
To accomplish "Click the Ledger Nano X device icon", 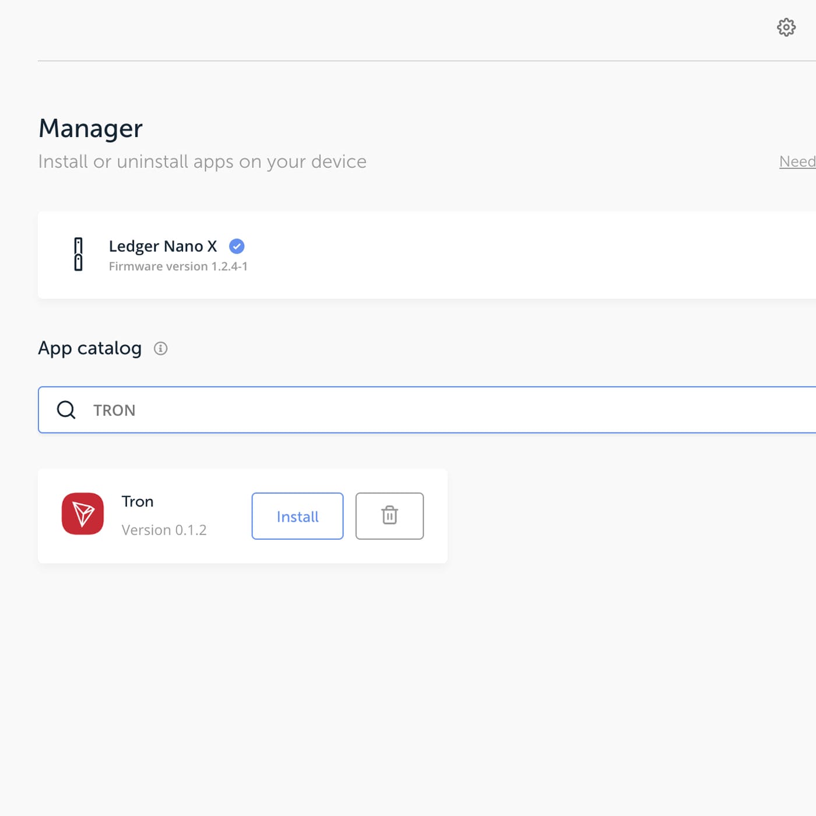I will 78,254.
